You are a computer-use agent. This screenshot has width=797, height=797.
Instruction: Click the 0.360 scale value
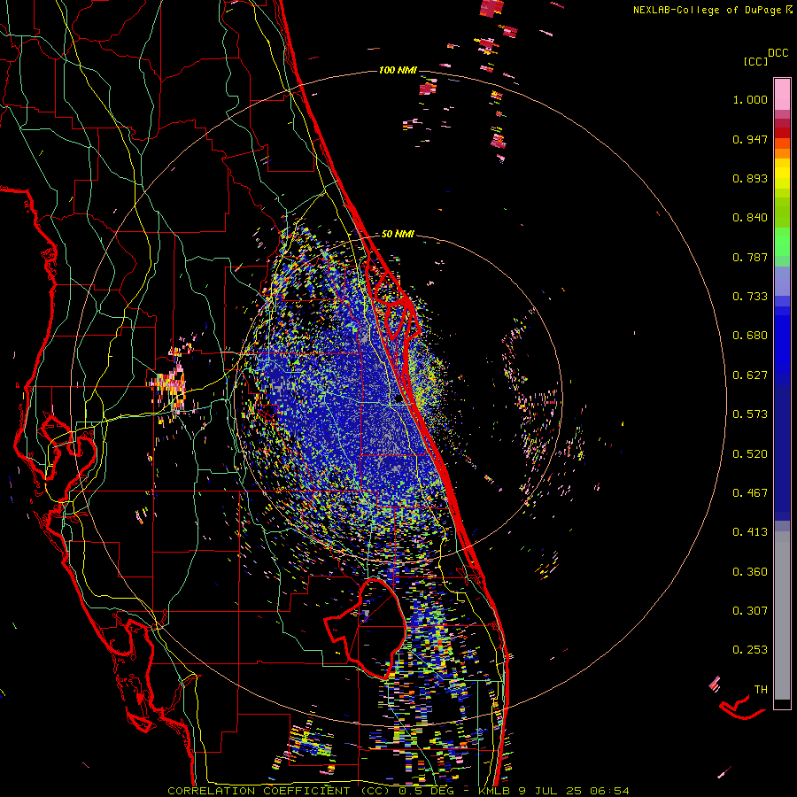click(x=750, y=572)
